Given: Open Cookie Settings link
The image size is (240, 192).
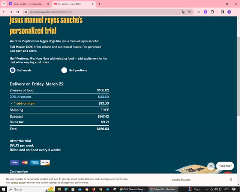Looking at the screenshot, I should tap(181, 180).
